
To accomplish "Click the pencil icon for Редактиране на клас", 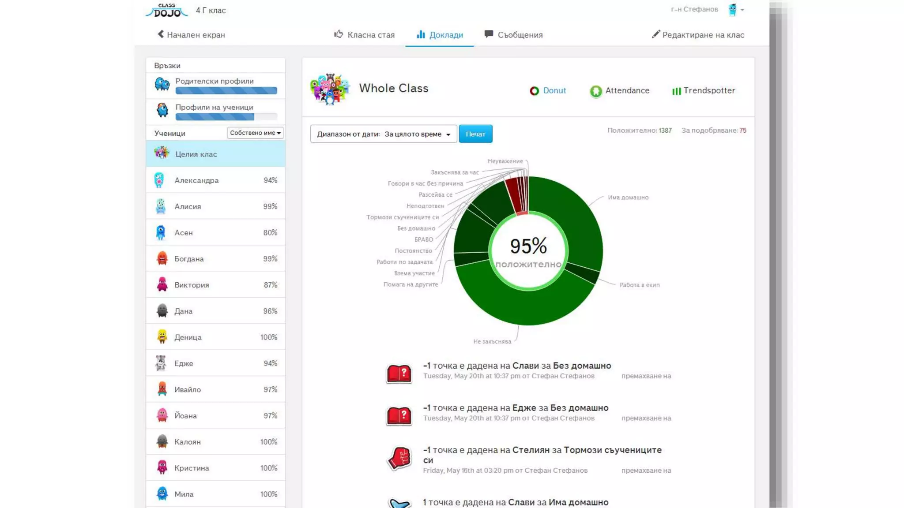I will [x=656, y=34].
